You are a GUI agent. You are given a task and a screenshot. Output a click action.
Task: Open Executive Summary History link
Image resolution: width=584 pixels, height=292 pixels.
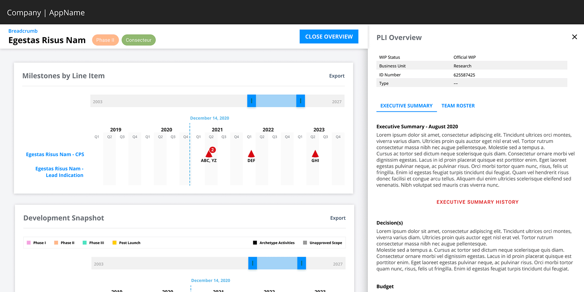click(477, 202)
